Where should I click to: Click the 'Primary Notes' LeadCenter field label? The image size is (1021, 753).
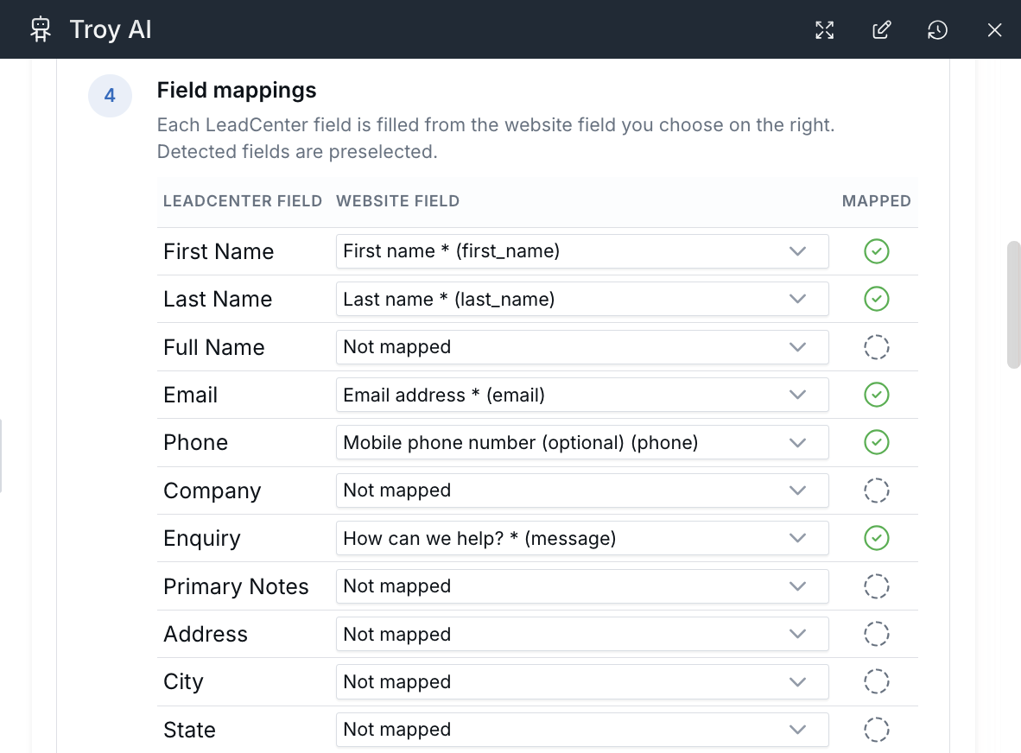tap(236, 586)
